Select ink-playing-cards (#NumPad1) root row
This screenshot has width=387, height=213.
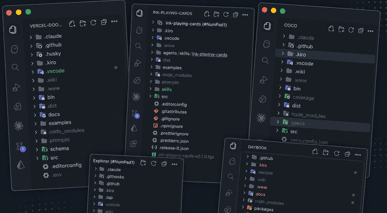pyautogui.click(x=196, y=24)
